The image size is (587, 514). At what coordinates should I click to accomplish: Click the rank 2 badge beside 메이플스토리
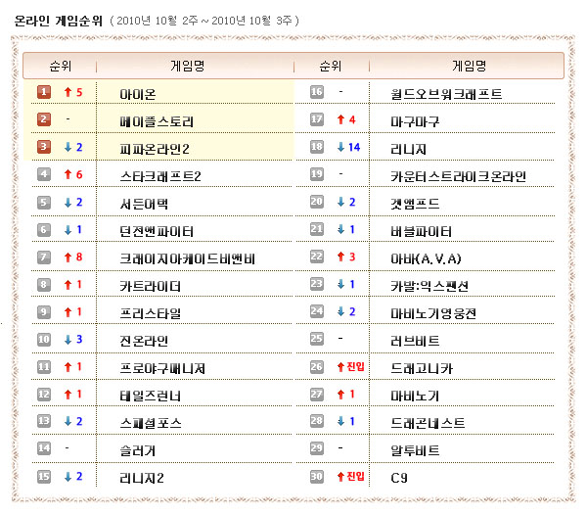coord(44,120)
